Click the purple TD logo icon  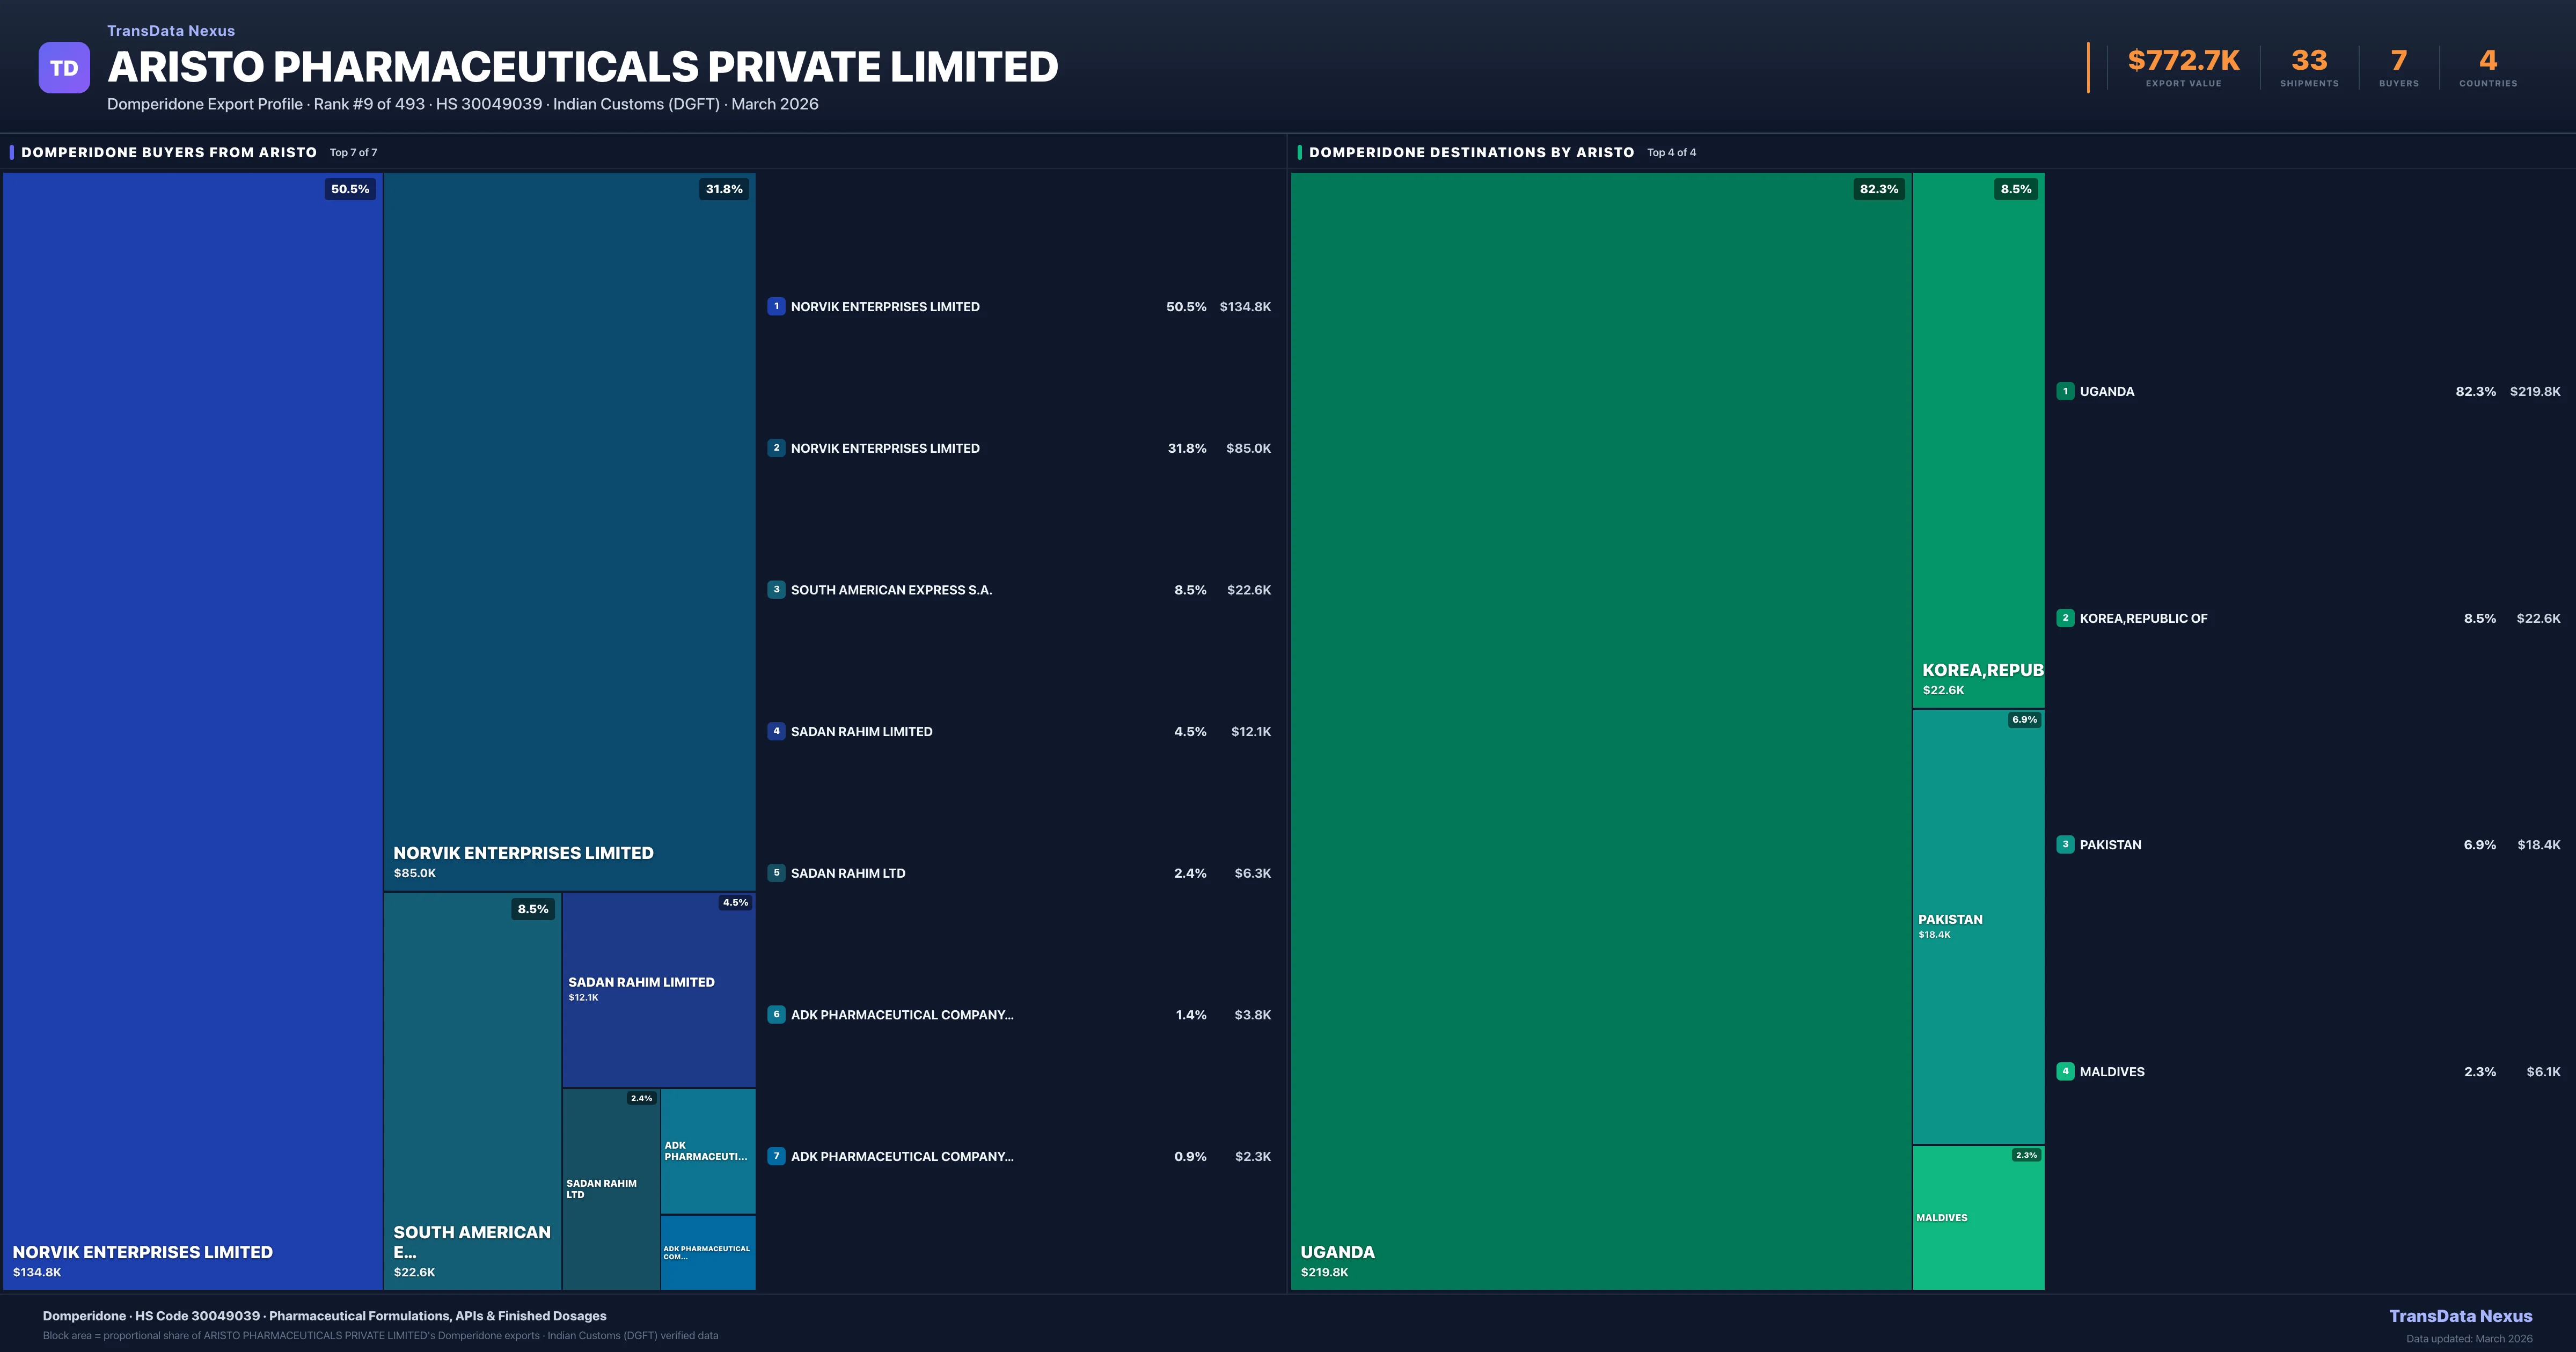[x=64, y=68]
